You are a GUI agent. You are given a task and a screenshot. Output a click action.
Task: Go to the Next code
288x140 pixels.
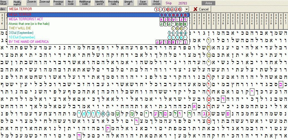[71, 3]
